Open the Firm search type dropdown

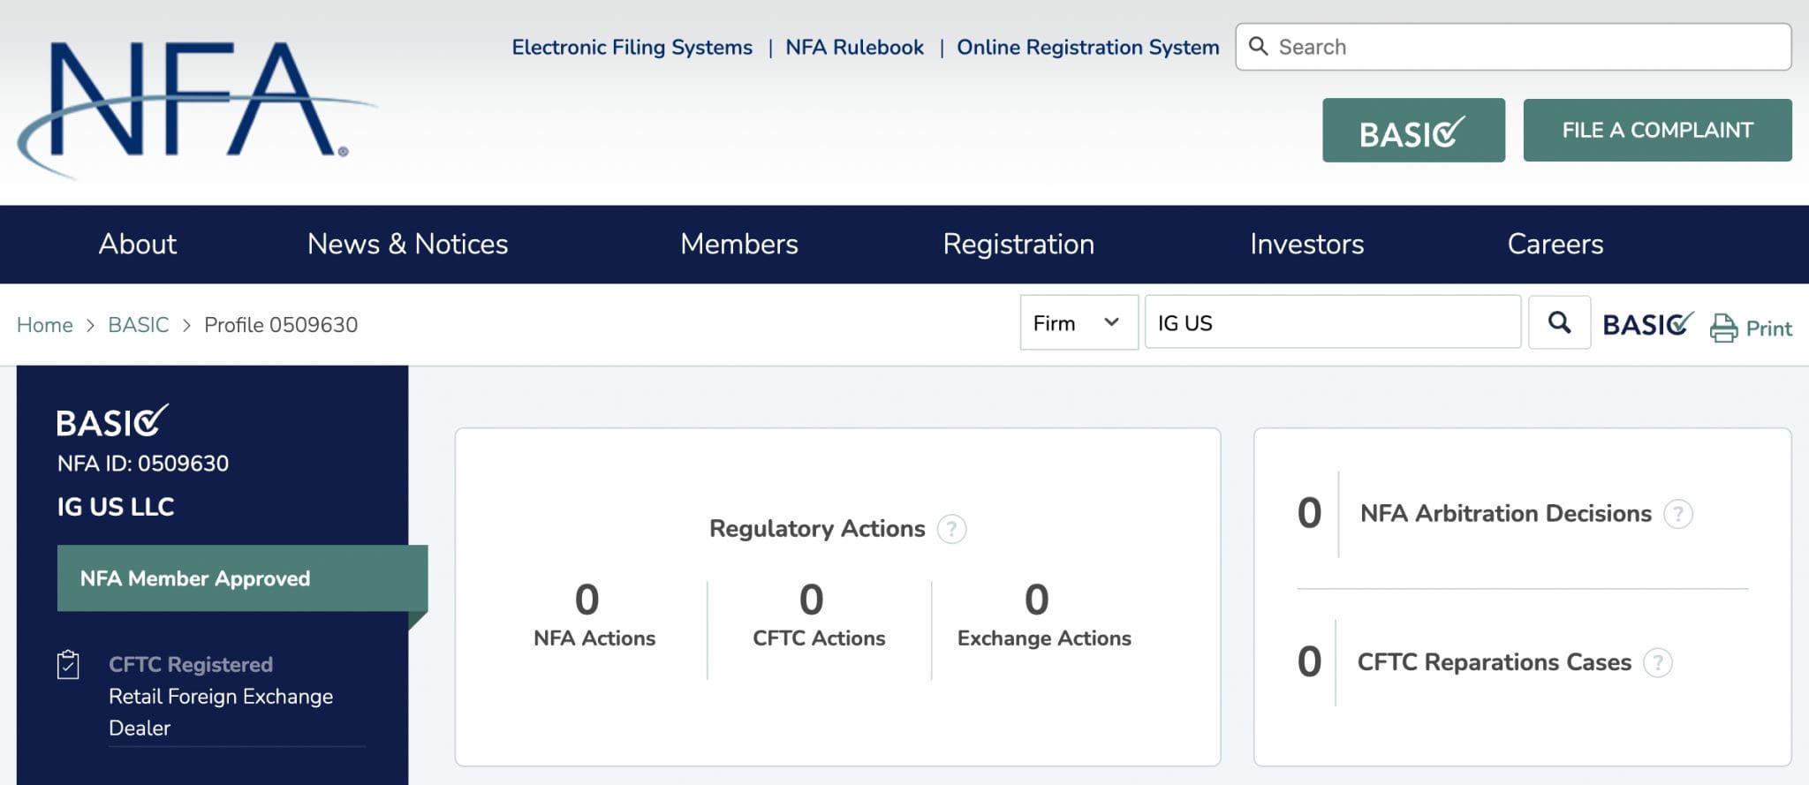[1079, 322]
